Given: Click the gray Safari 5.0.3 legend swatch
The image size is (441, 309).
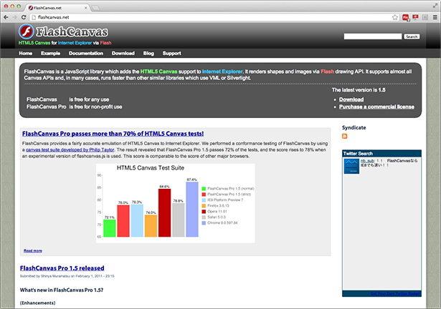Looking at the screenshot, I should coord(204,217).
